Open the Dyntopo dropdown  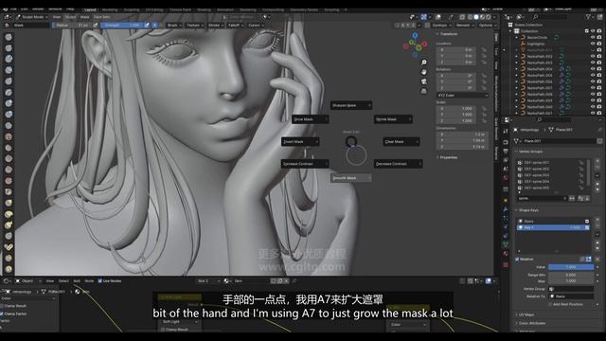click(x=441, y=26)
